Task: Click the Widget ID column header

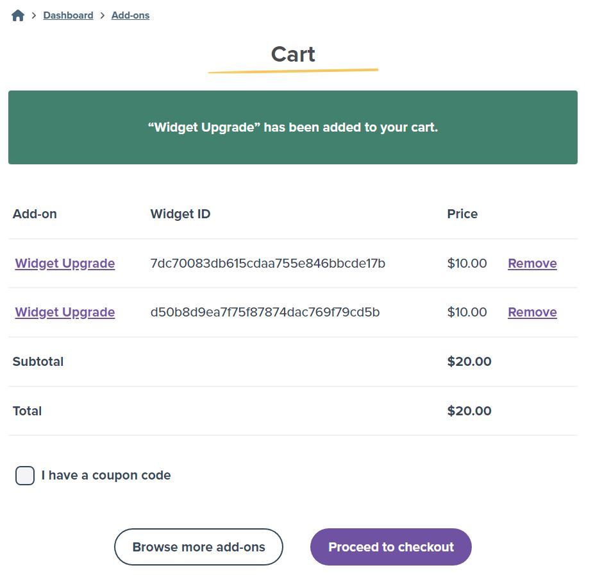Action: [180, 214]
